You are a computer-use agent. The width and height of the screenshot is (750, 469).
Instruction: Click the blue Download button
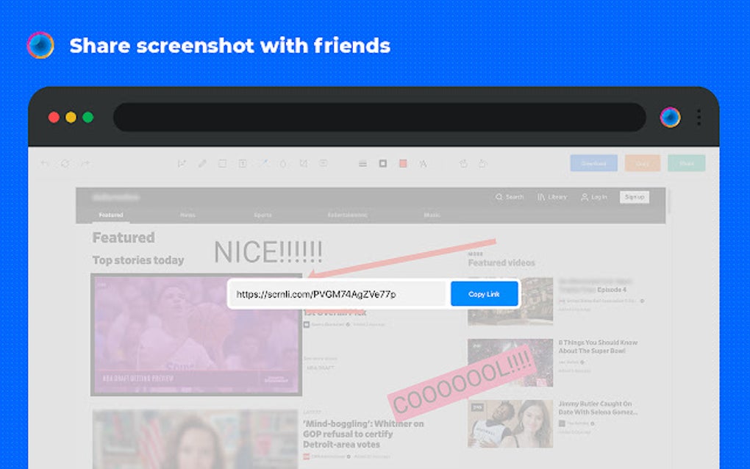pyautogui.click(x=593, y=163)
